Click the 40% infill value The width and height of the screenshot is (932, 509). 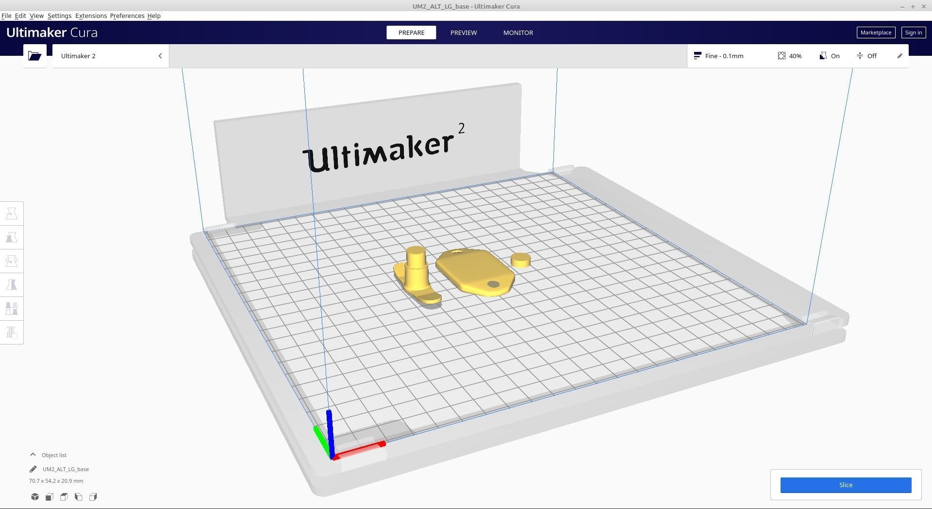tap(795, 56)
